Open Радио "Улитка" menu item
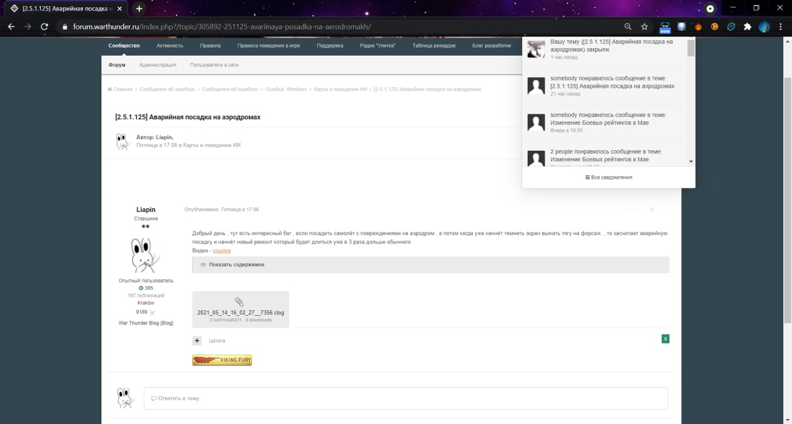 377,46
